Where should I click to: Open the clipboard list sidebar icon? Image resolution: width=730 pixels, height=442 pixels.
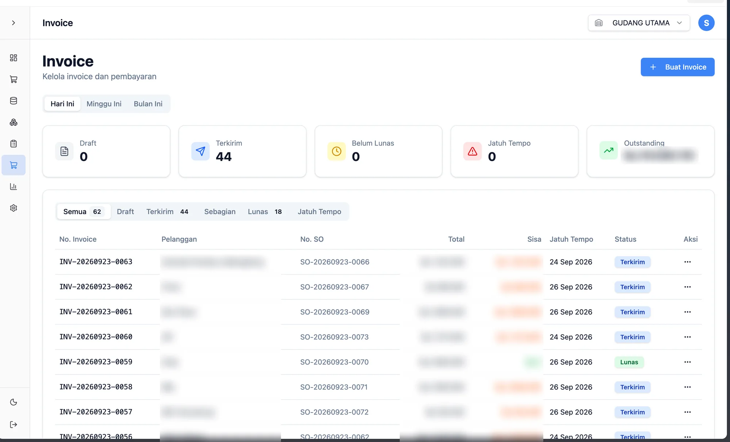pyautogui.click(x=14, y=143)
